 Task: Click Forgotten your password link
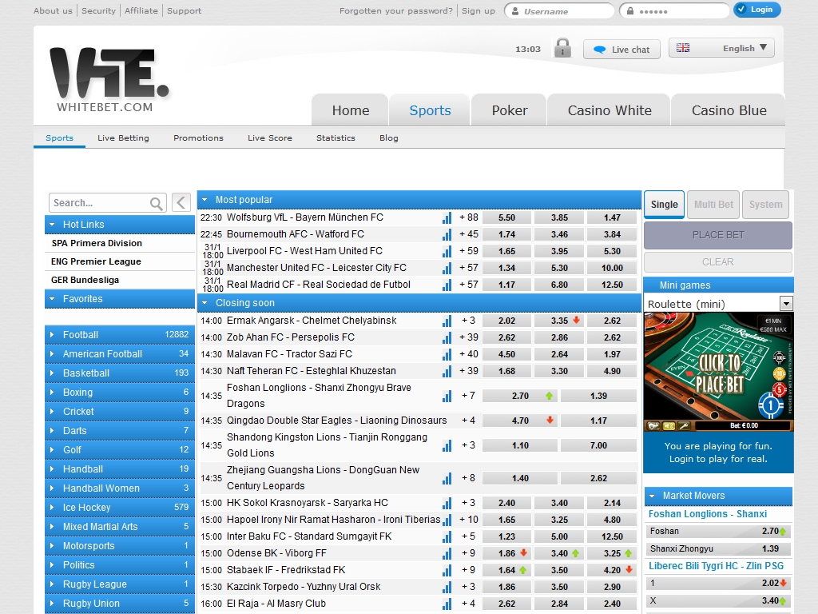(x=395, y=11)
